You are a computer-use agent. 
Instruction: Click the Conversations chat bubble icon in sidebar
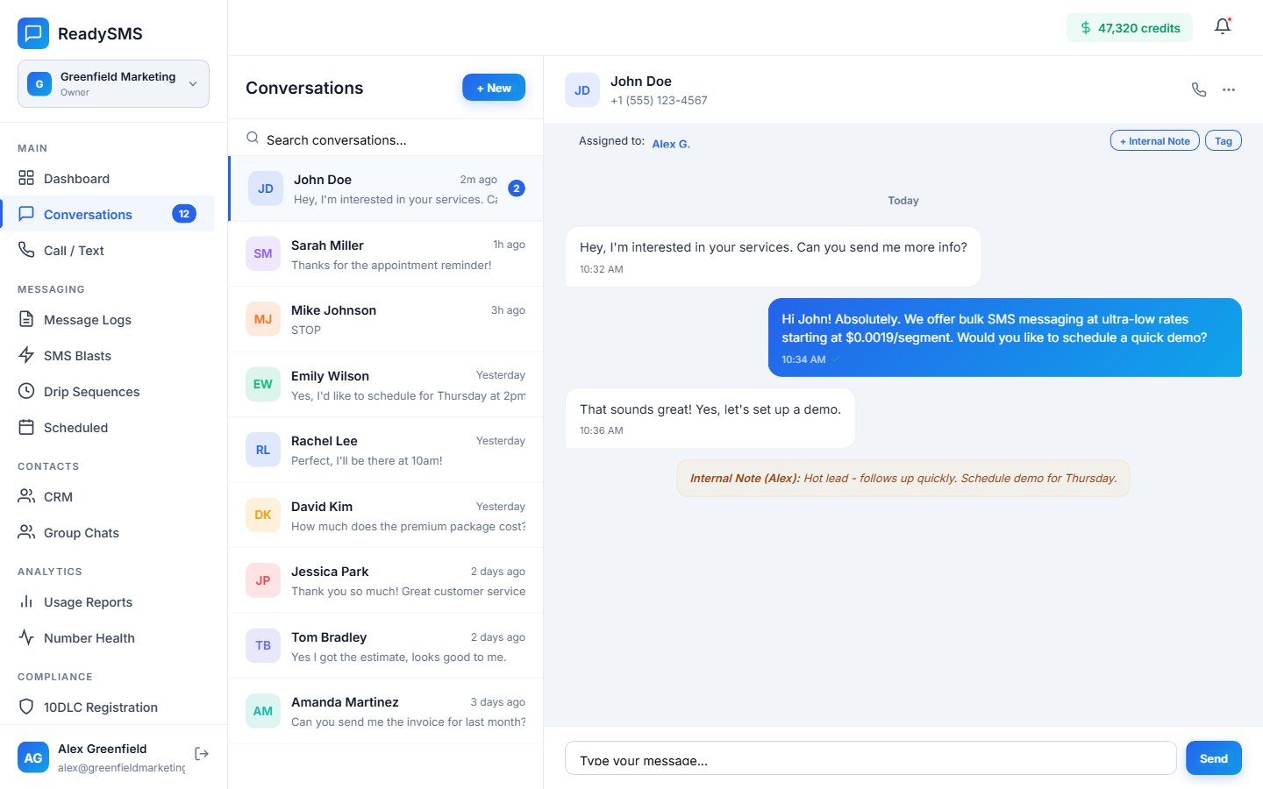[26, 214]
